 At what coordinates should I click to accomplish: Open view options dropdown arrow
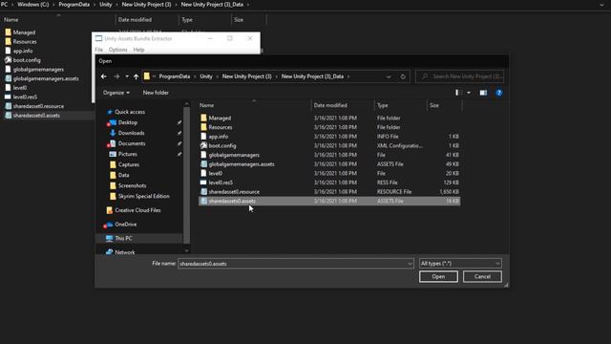469,93
